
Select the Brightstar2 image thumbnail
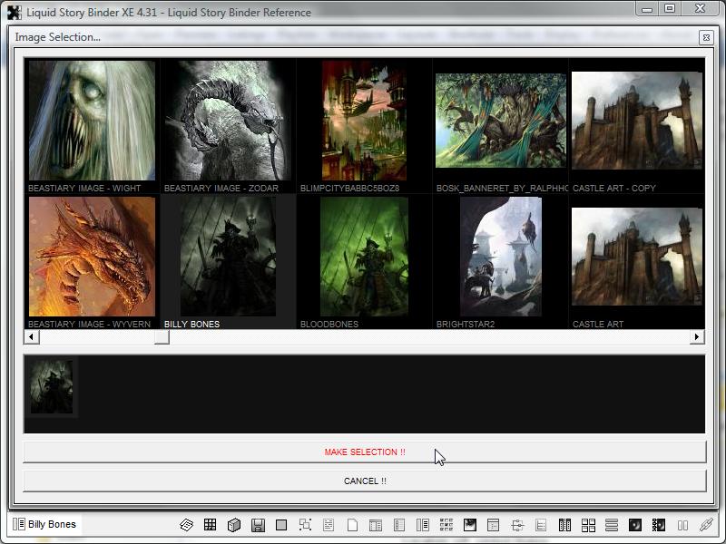coord(500,257)
